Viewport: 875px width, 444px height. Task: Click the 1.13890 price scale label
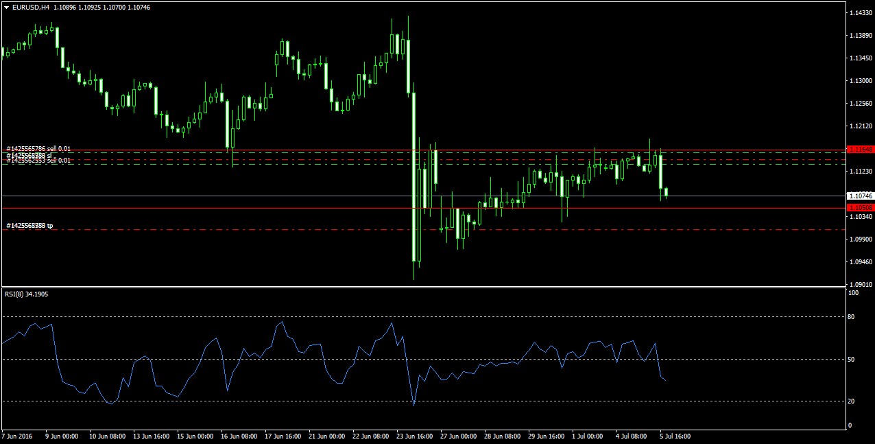tap(860, 36)
